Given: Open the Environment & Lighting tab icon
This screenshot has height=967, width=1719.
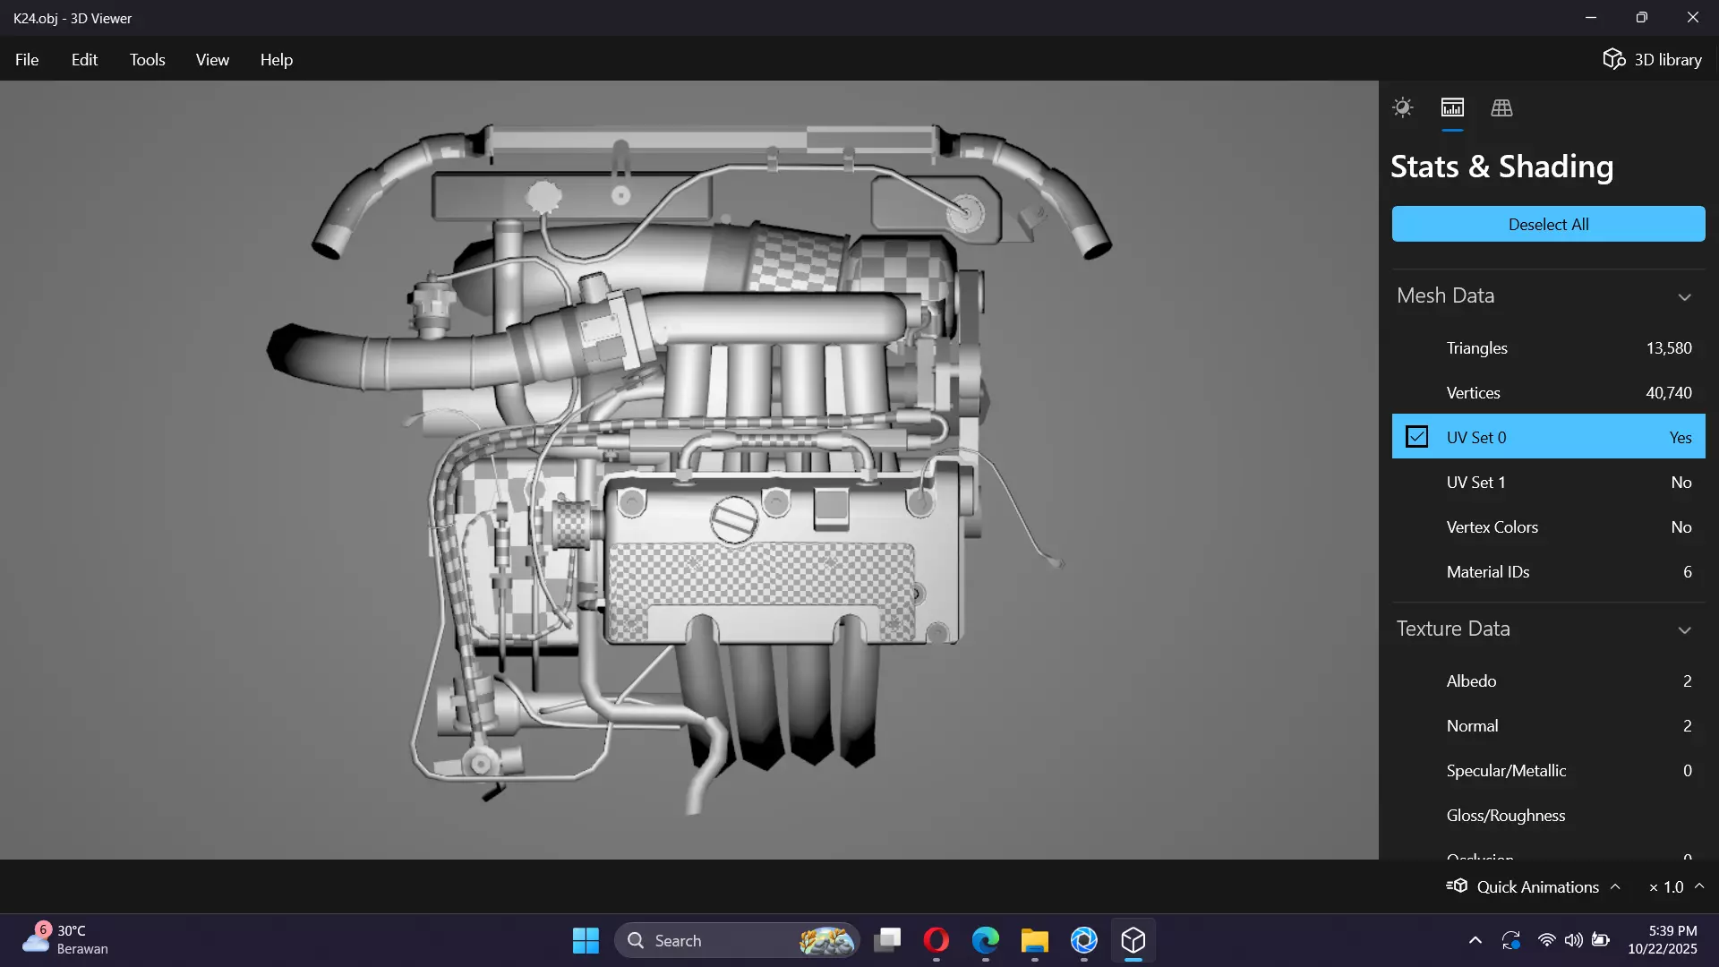Looking at the screenshot, I should (1403, 108).
